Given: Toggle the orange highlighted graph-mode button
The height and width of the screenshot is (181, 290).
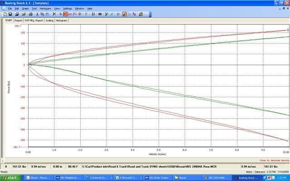Looking at the screenshot, I should pos(66,14).
